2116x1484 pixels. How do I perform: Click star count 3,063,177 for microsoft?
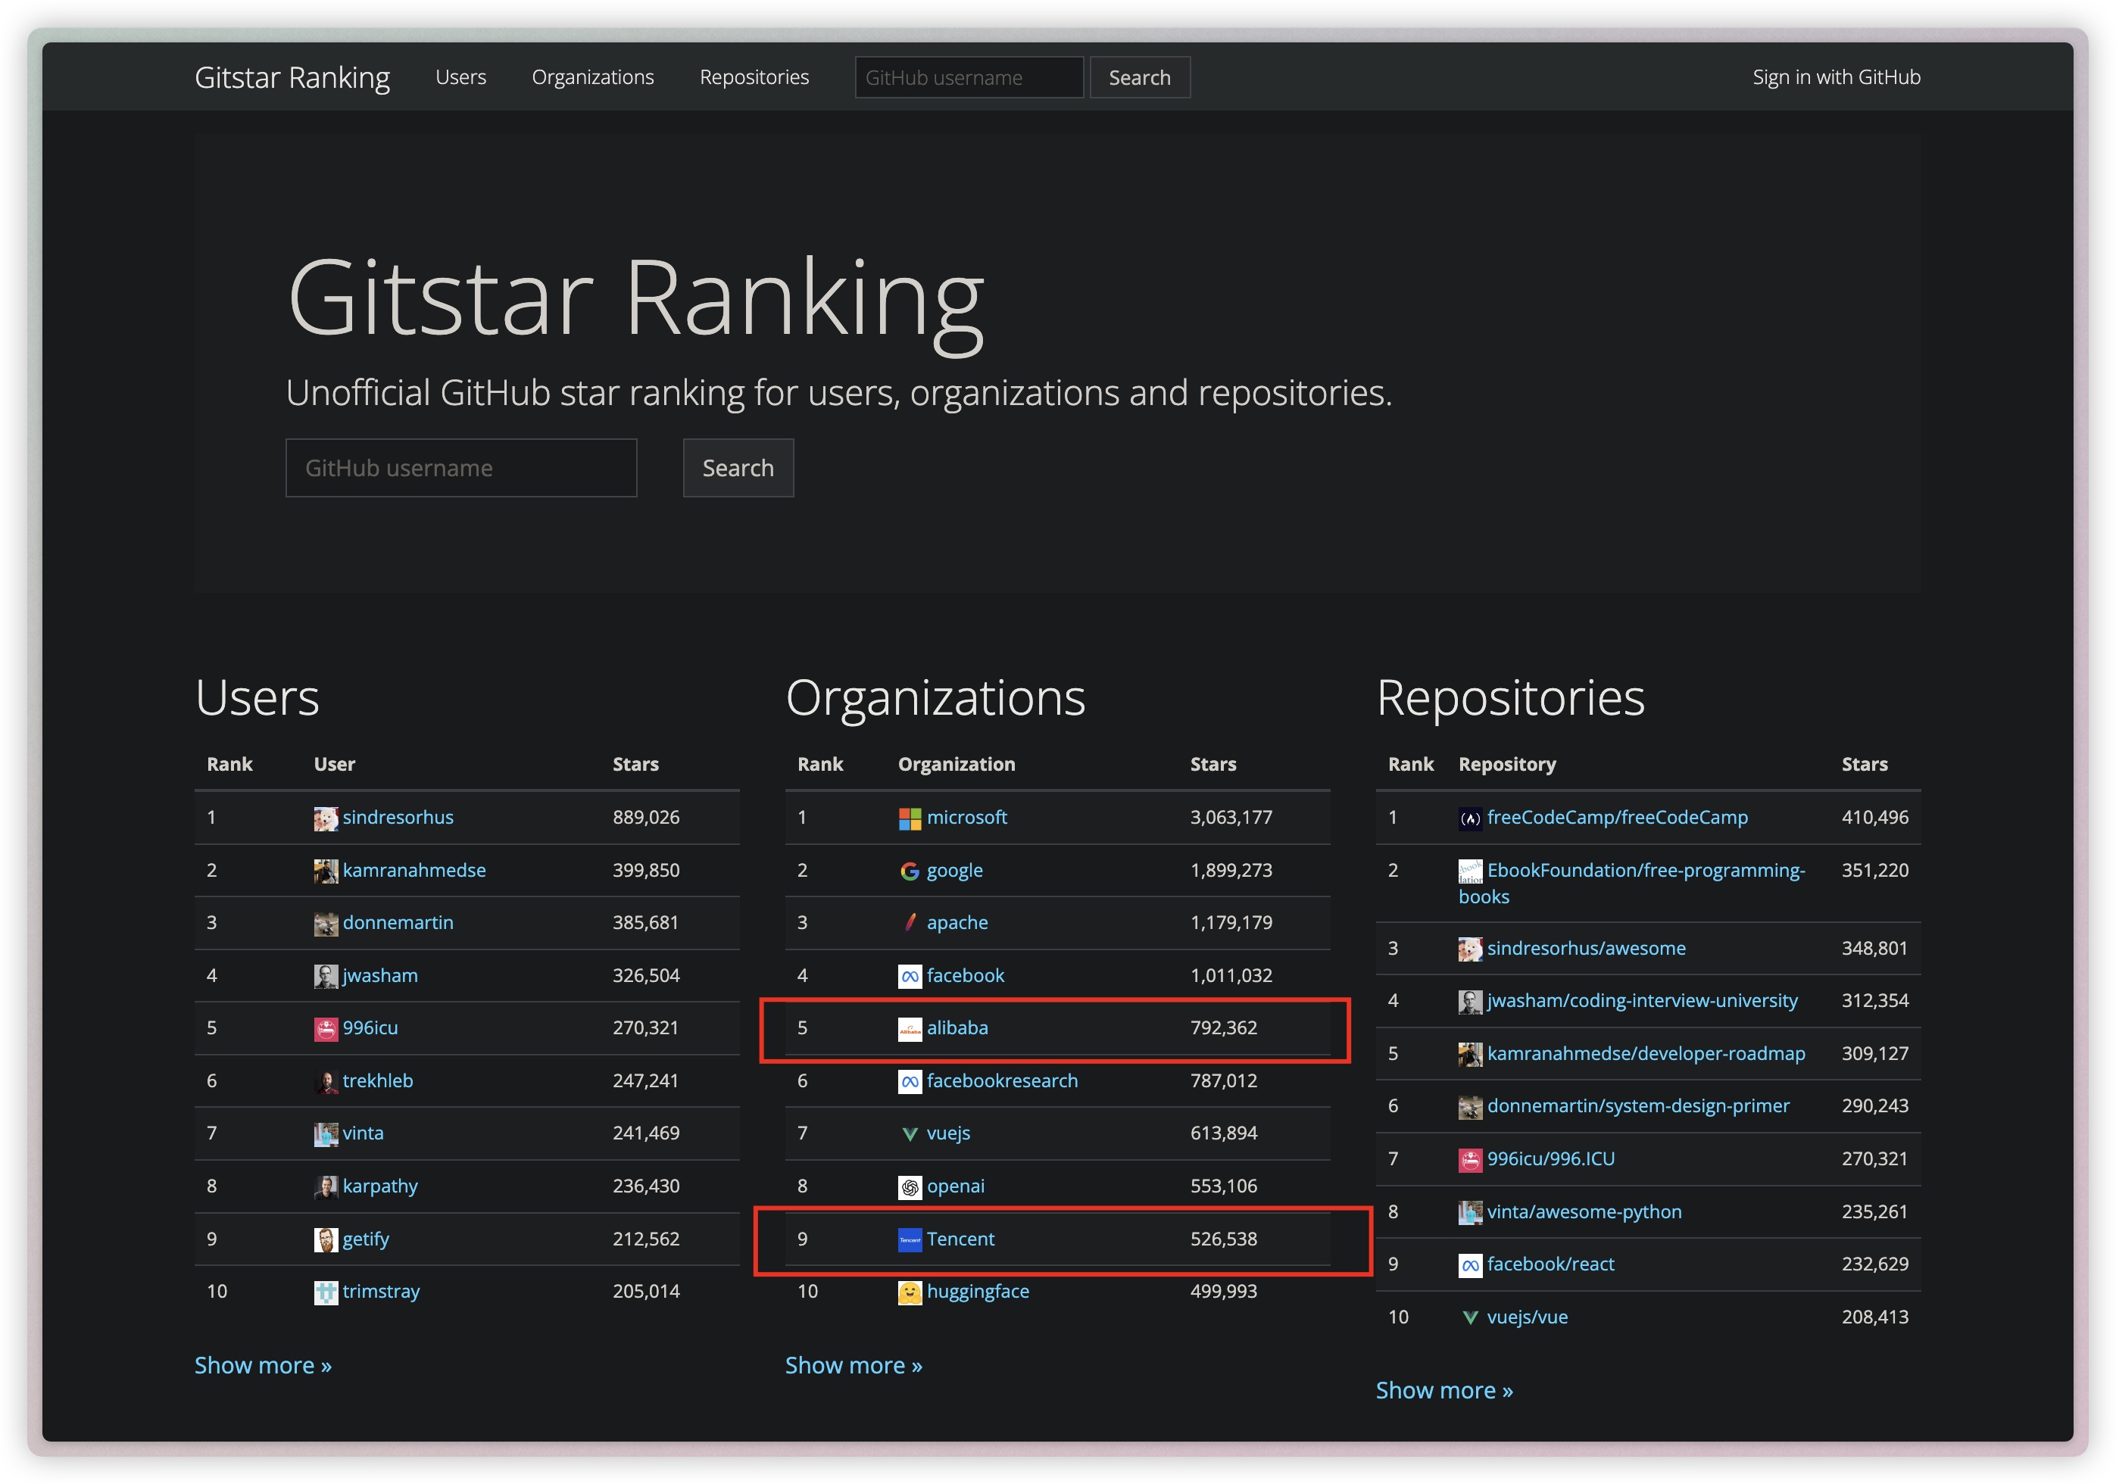pos(1231,818)
